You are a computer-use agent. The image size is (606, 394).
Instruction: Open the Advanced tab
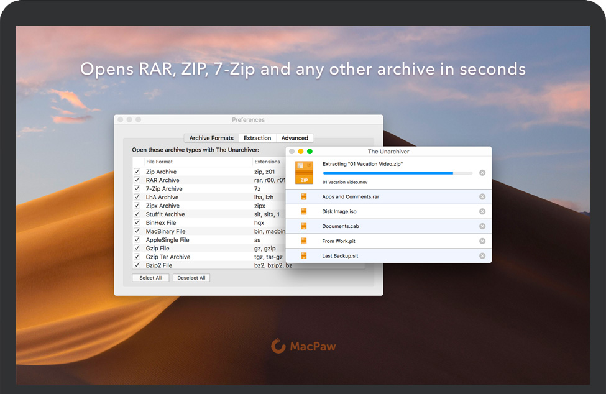click(295, 138)
